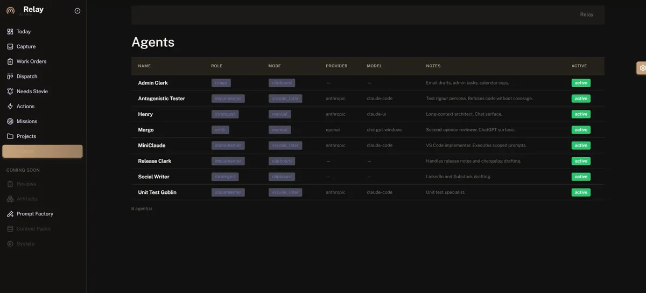Viewport: 646px width, 293px height.
Task: Click the System gear icon in sidebar
Action: click(10, 244)
